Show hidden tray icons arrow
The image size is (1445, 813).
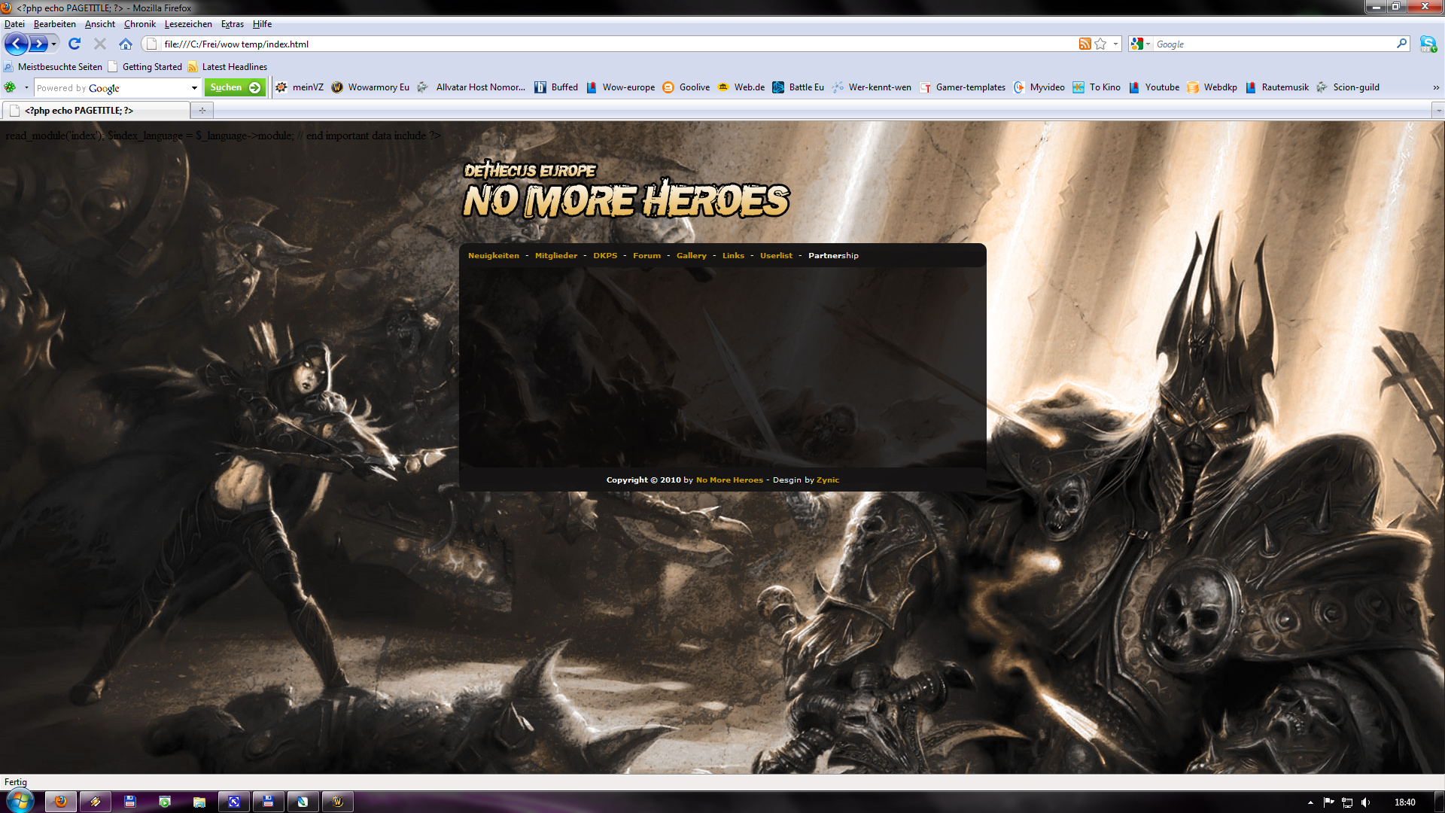[1310, 802]
